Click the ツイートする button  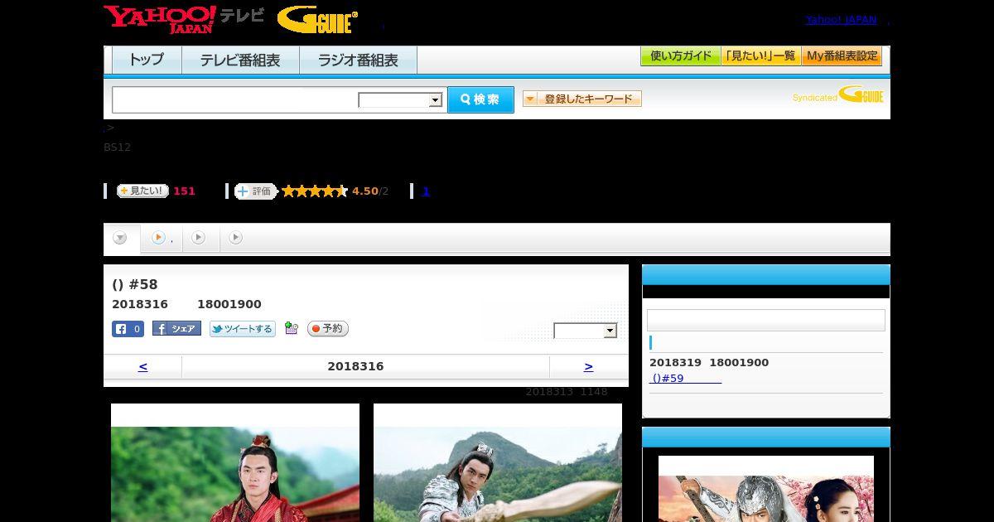(x=242, y=329)
